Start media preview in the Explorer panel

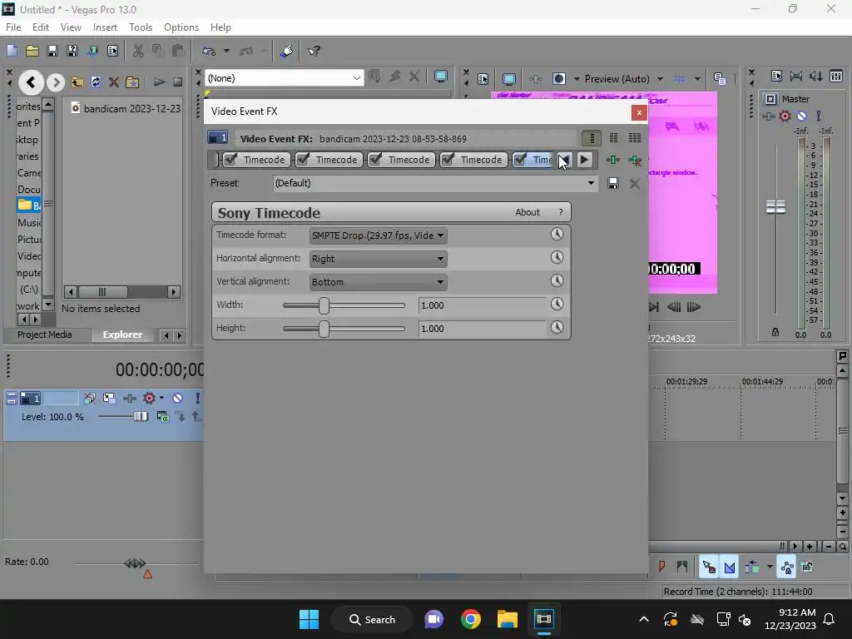159,82
